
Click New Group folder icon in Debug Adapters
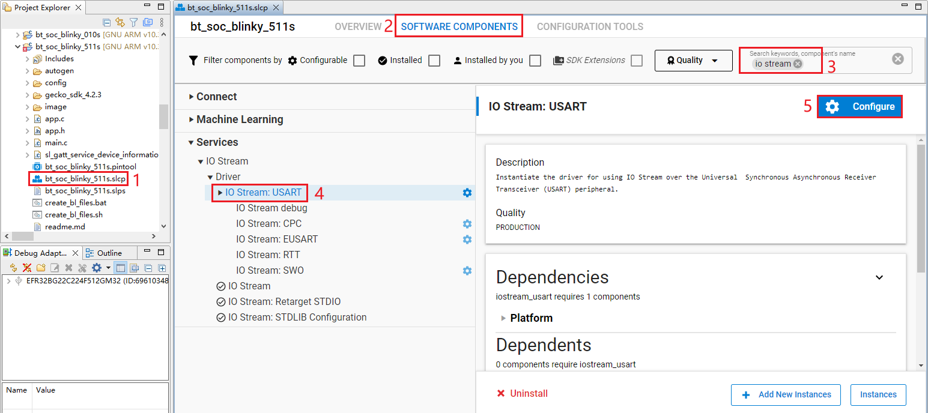[41, 268]
